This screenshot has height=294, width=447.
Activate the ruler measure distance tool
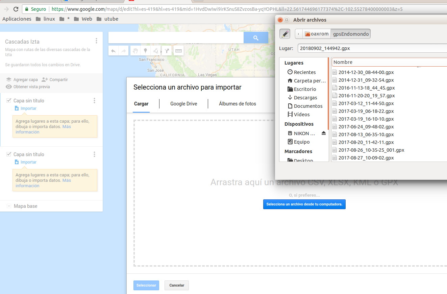tap(178, 51)
